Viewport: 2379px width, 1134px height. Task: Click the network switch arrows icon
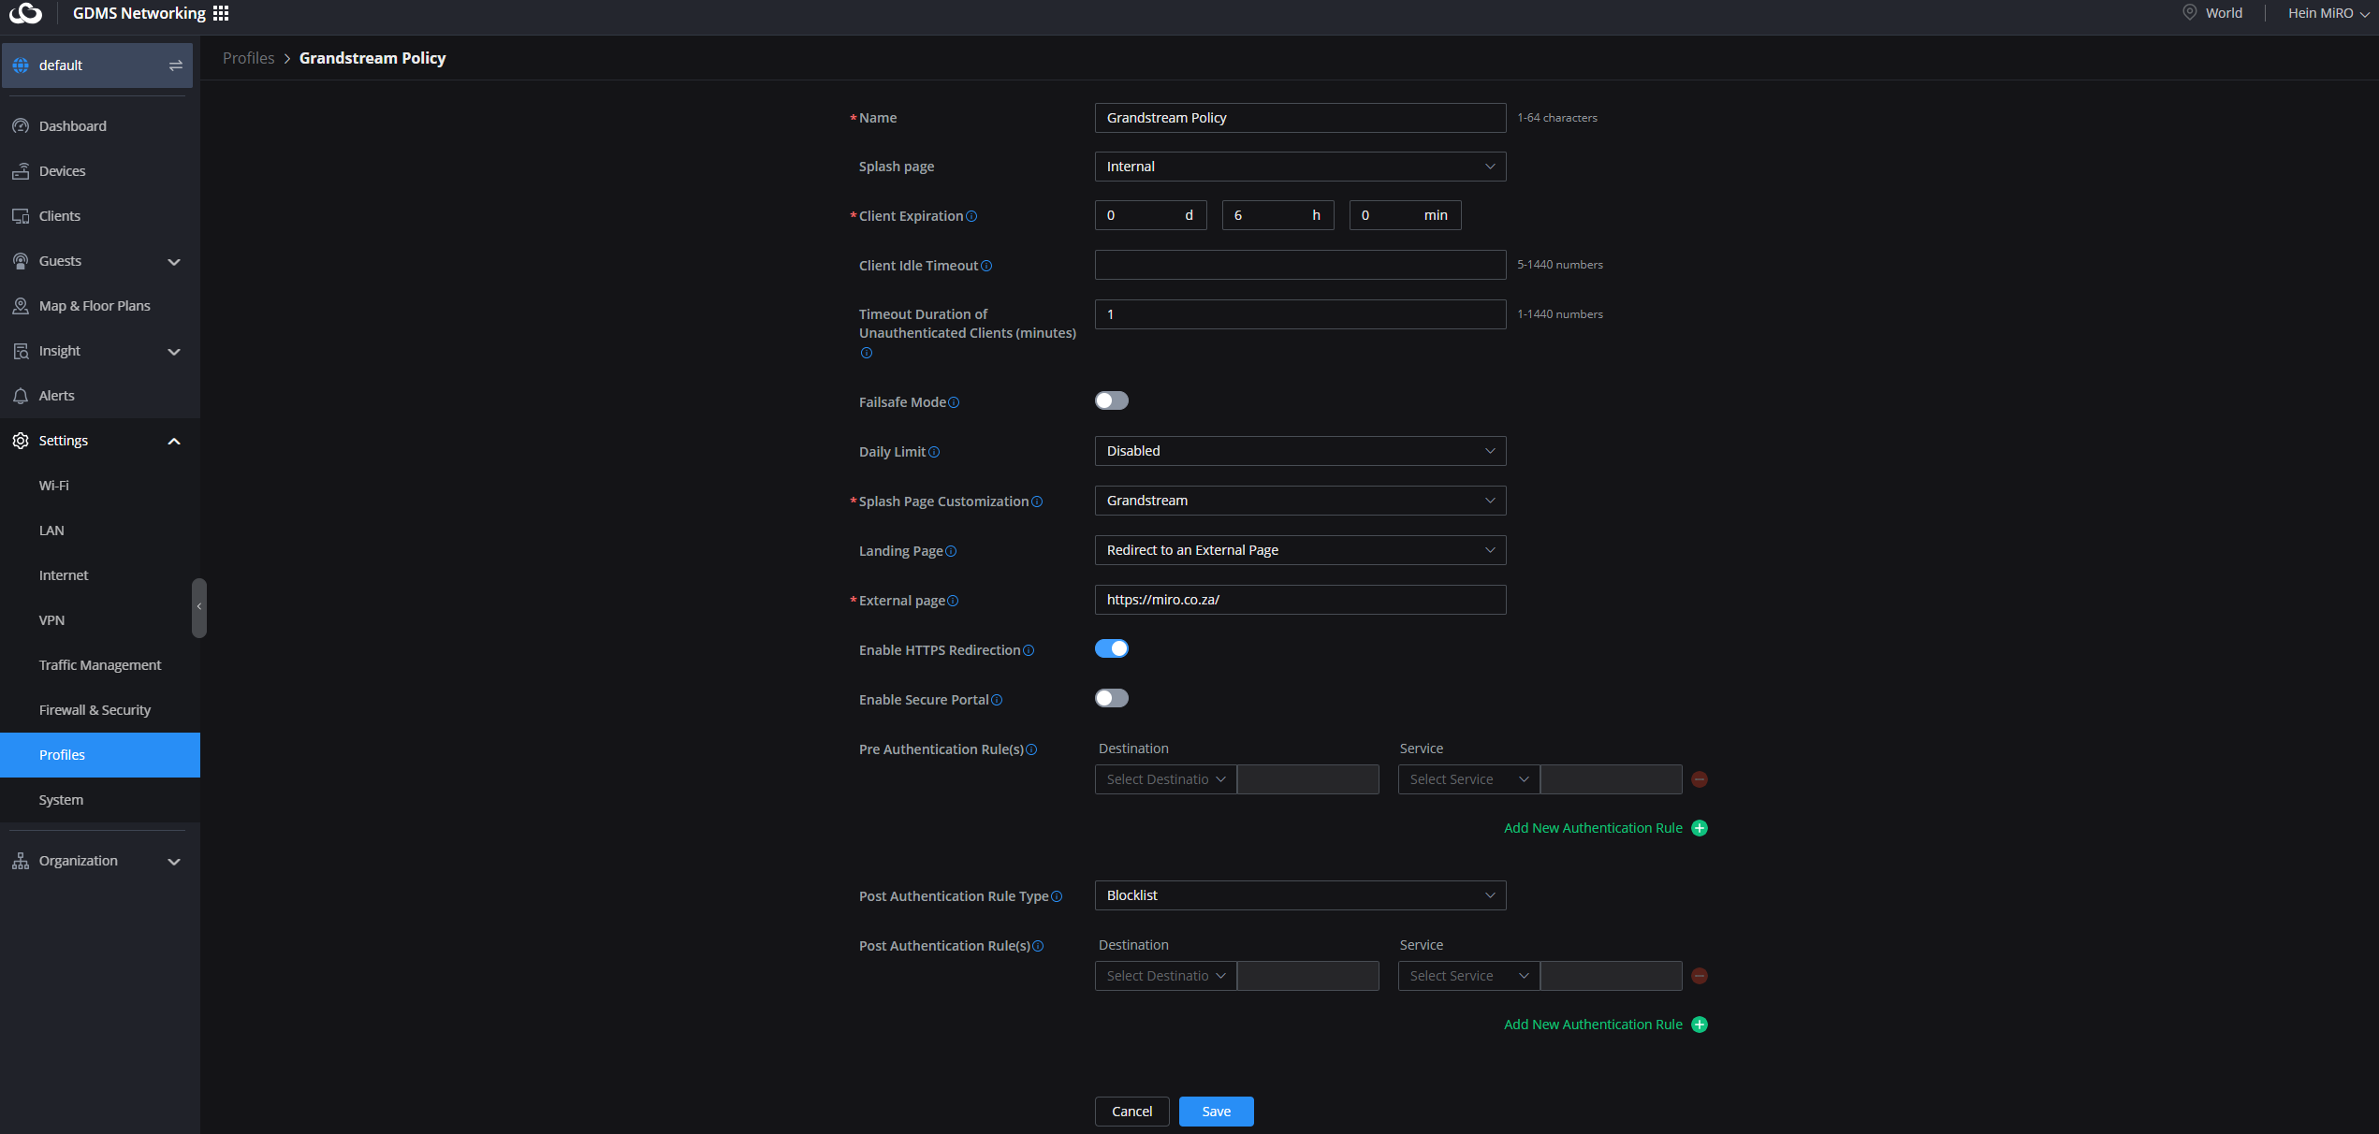pyautogui.click(x=175, y=65)
